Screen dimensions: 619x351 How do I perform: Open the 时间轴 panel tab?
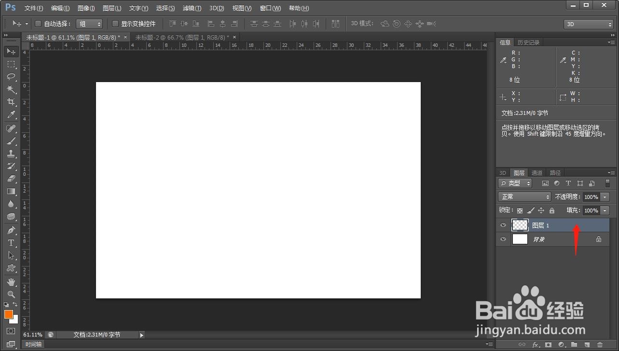tap(33, 344)
